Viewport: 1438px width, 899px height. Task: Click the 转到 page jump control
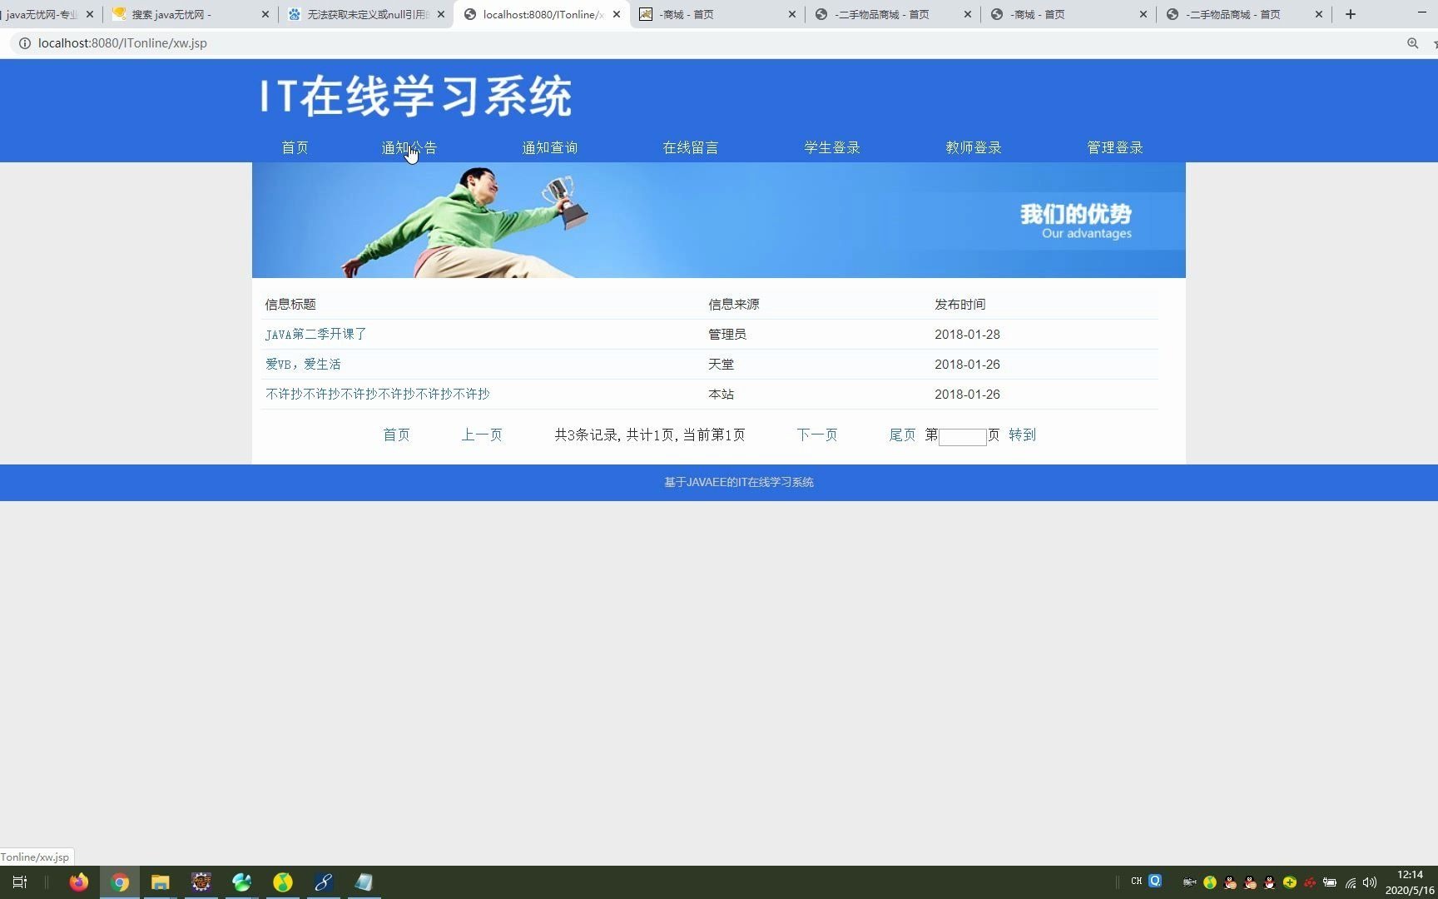[1022, 435]
